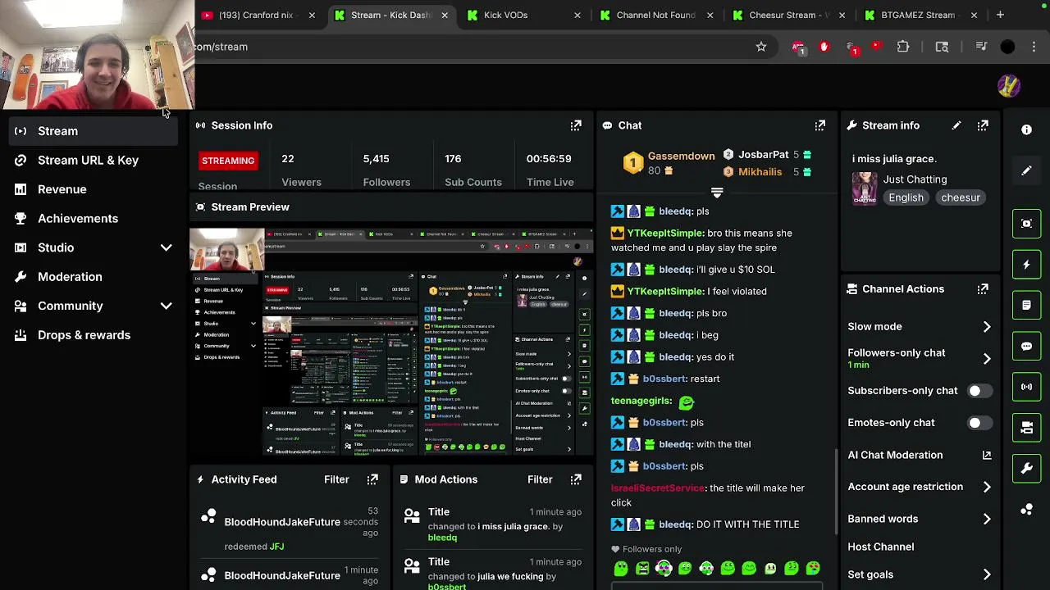Insert the headphones green emote in chat
Image resolution: width=1050 pixels, height=590 pixels.
(664, 568)
